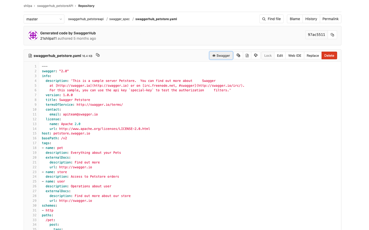The image size is (369, 230).
Task: Copy file path next to file size
Action: point(98,55)
